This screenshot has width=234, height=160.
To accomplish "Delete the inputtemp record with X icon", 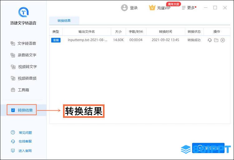I will (223, 40).
